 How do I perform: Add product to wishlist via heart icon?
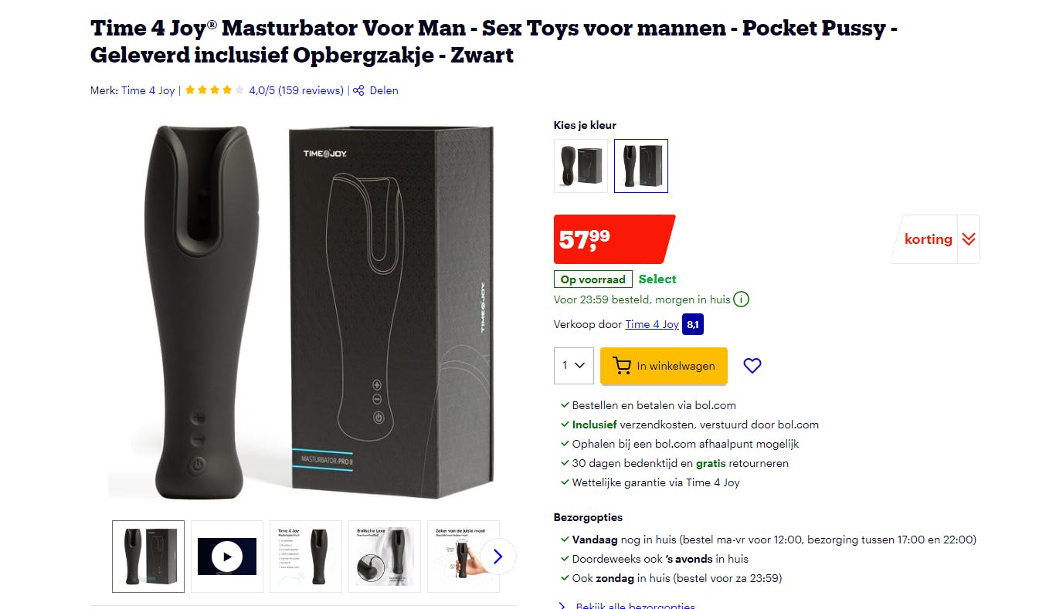pos(752,366)
